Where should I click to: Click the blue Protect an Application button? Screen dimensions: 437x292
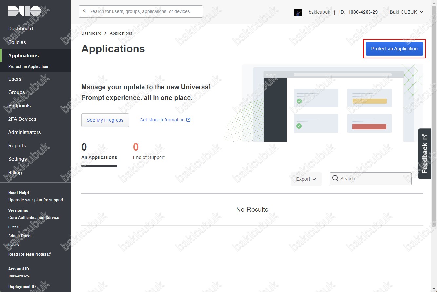point(394,49)
